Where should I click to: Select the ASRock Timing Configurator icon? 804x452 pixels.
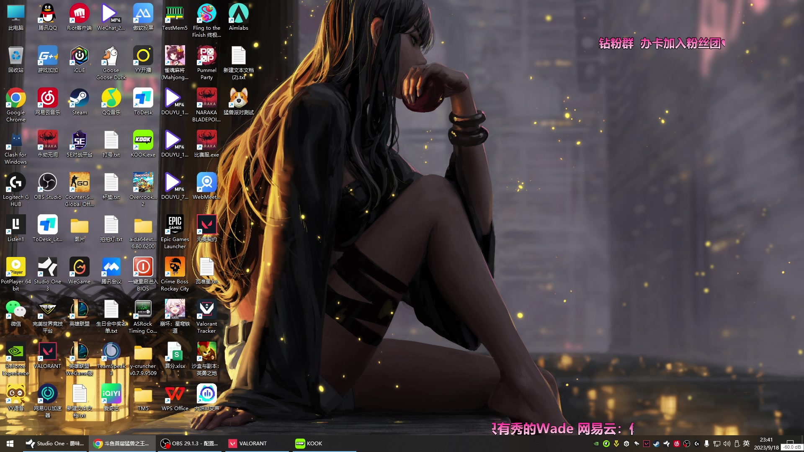click(143, 316)
